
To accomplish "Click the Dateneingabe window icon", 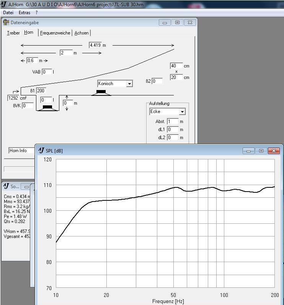I will pyautogui.click(x=6, y=22).
